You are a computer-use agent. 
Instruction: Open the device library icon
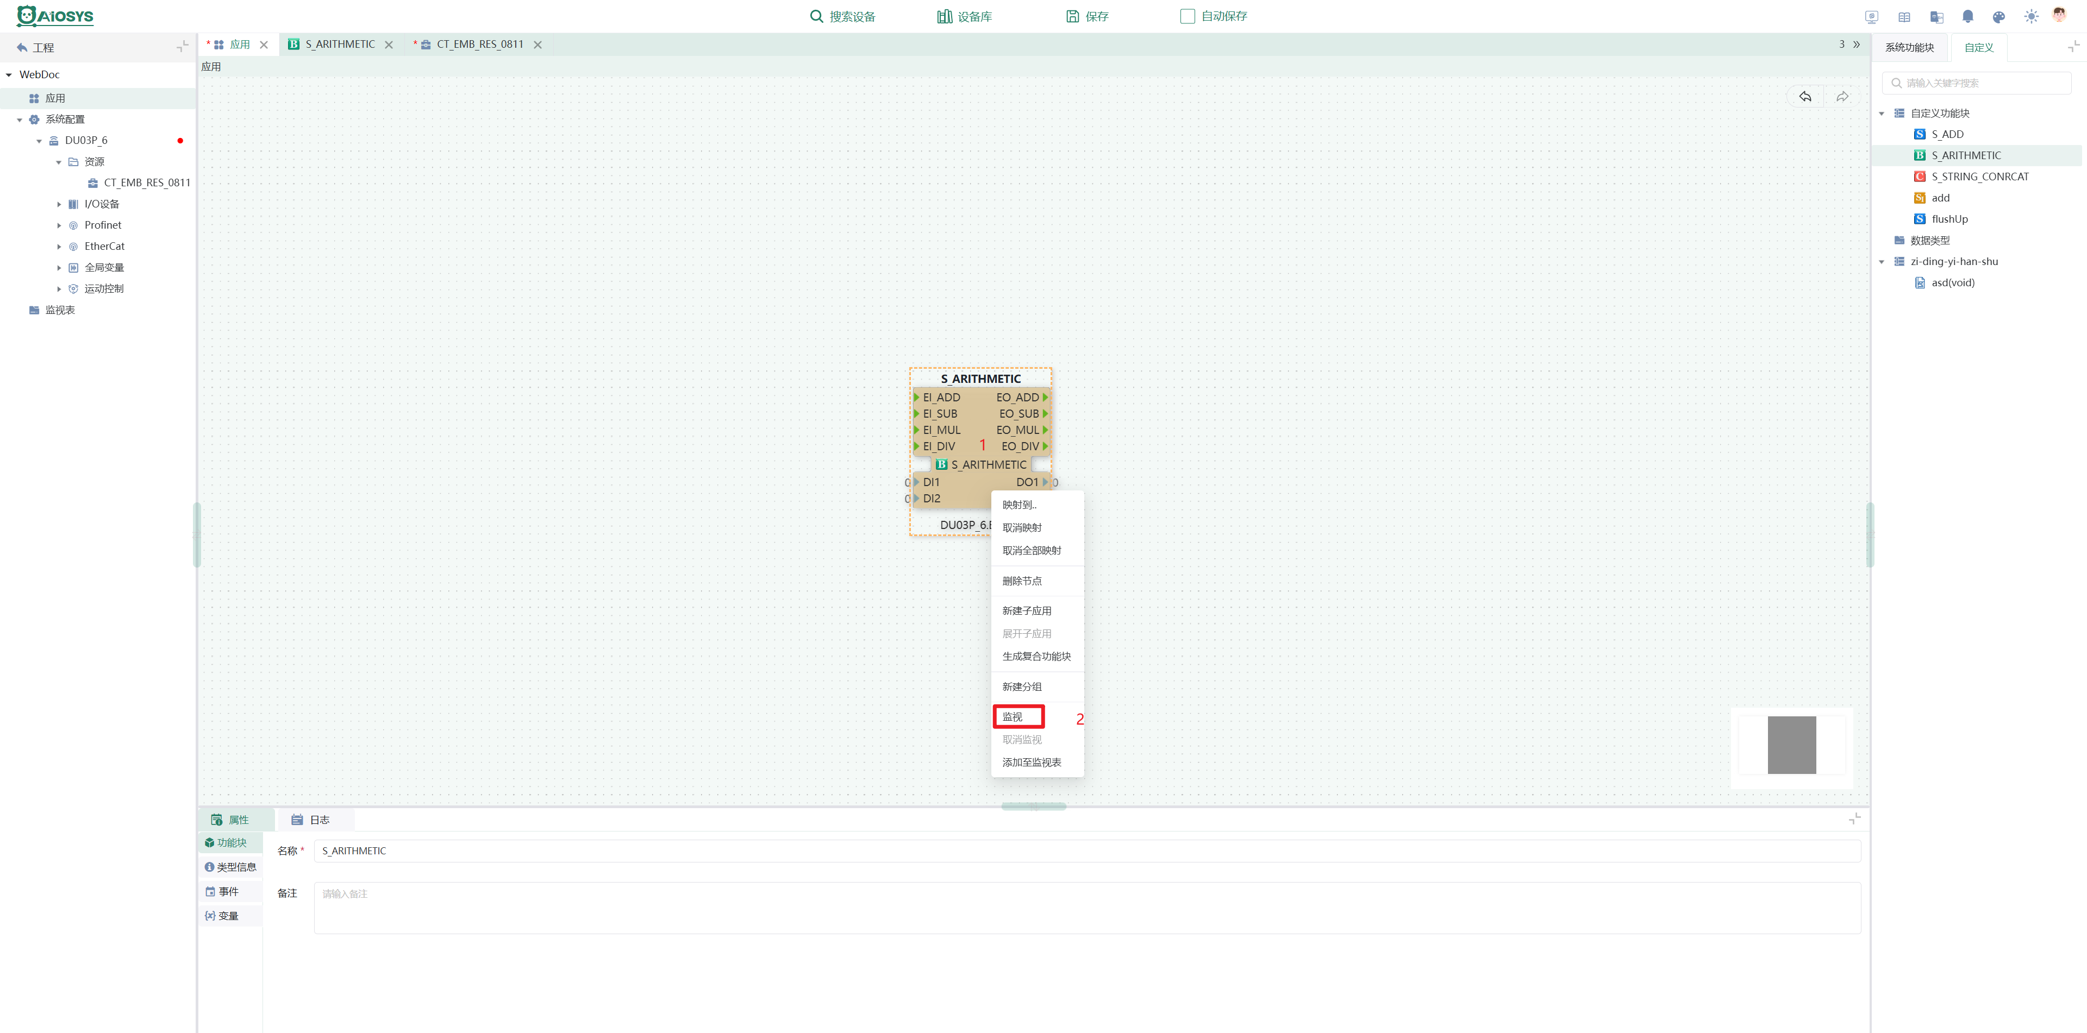[x=944, y=16]
